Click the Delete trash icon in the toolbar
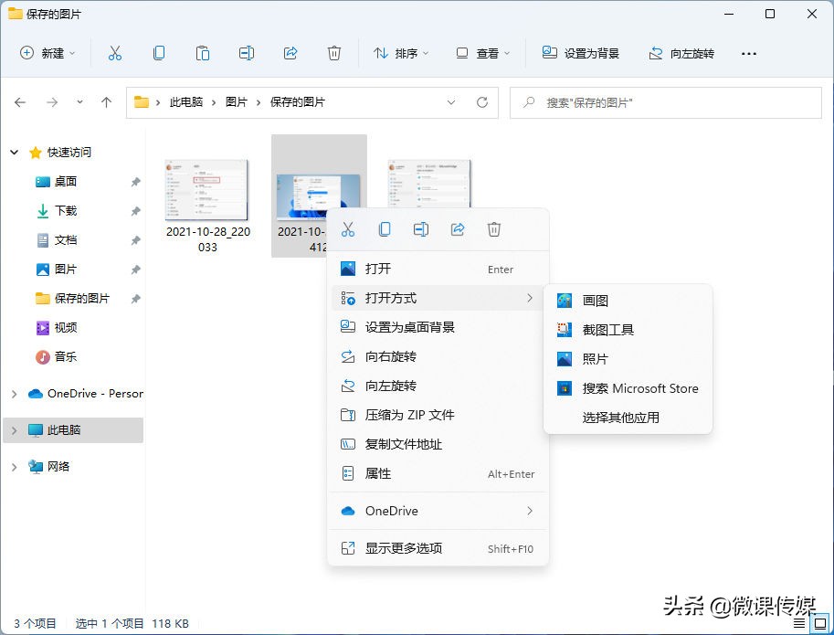The image size is (834, 635). coord(334,53)
